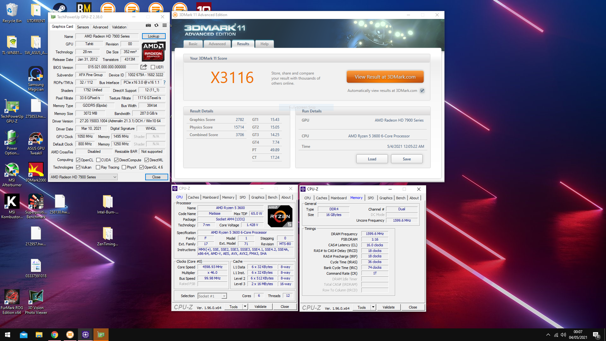
Task: Click the Validate button in CPU-Z CPU window
Action: pos(260,307)
